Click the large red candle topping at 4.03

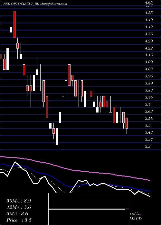[x=69, y=75]
